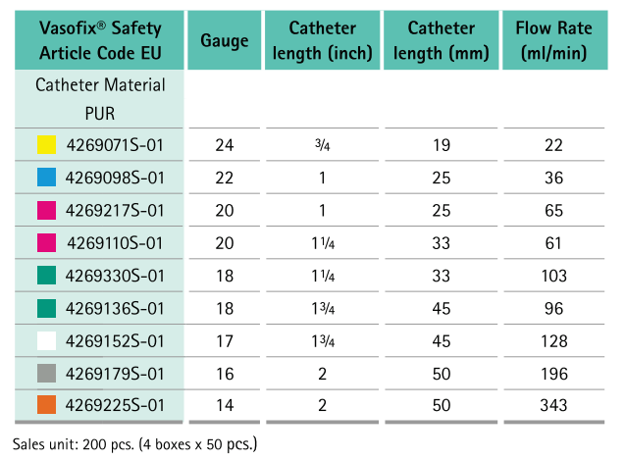Click the pink swatch next to 4269217S-01
The width and height of the screenshot is (625, 460).
(x=45, y=211)
